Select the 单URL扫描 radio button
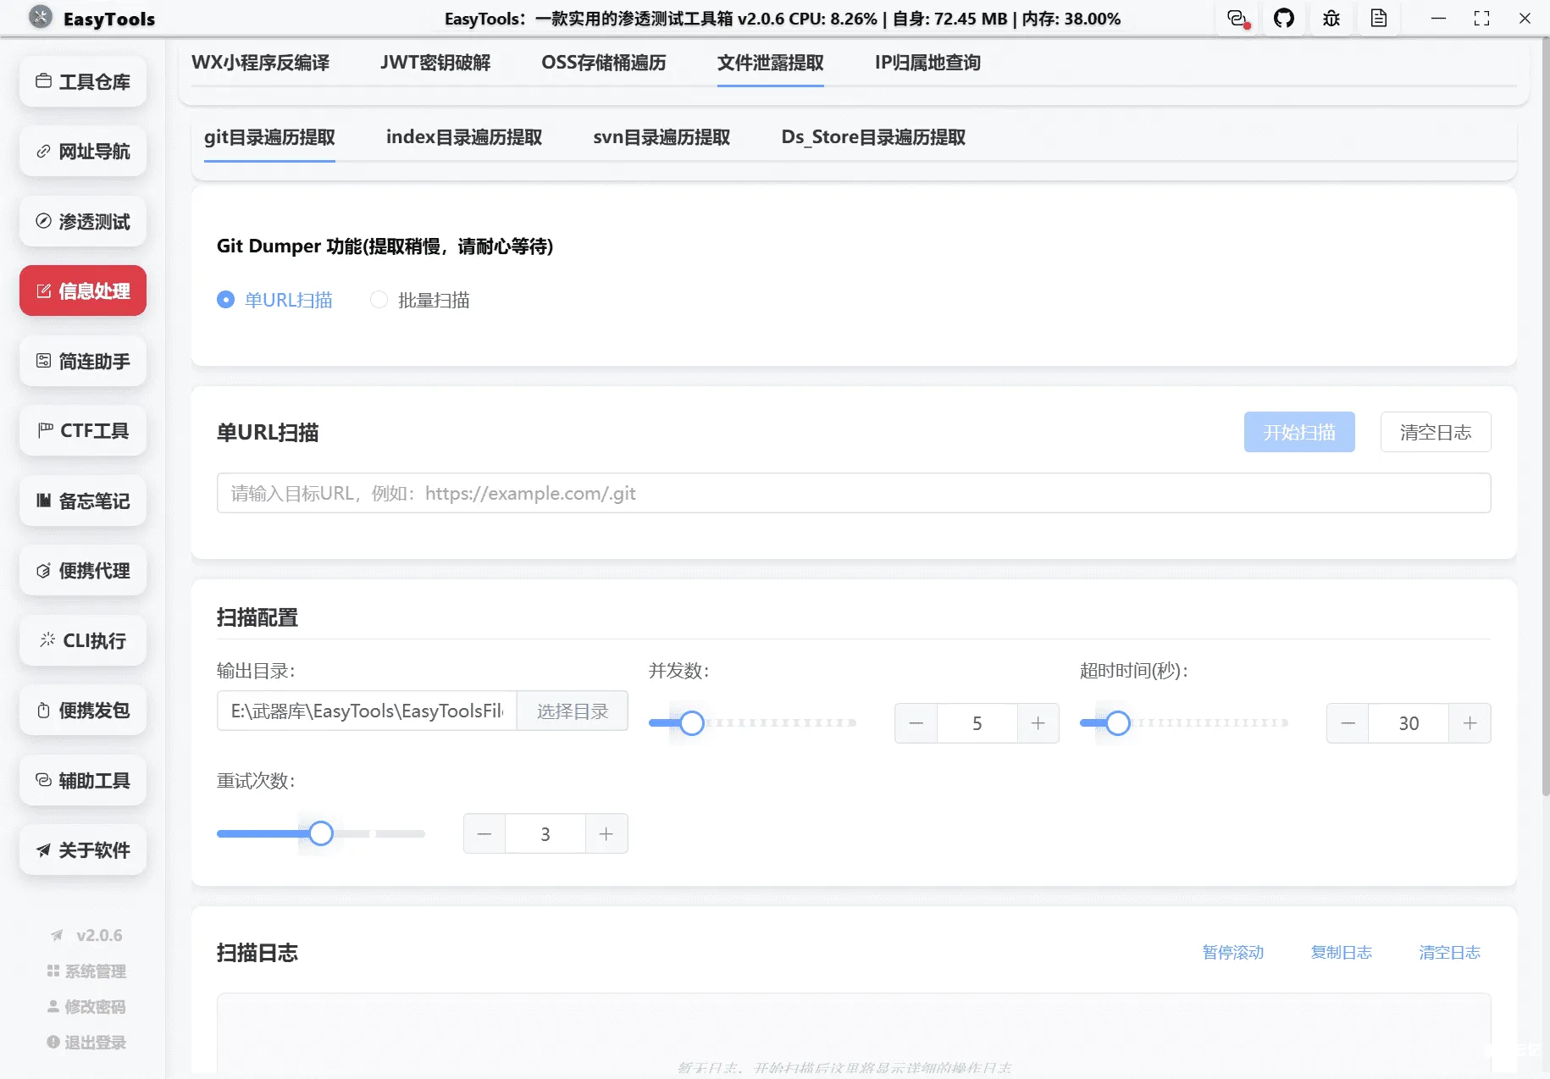The image size is (1550, 1079). click(225, 299)
